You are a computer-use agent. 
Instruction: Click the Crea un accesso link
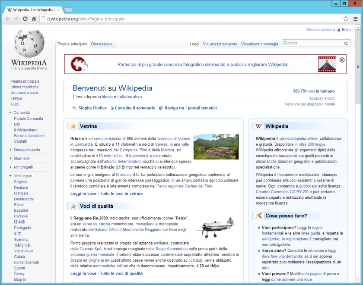(320, 30)
